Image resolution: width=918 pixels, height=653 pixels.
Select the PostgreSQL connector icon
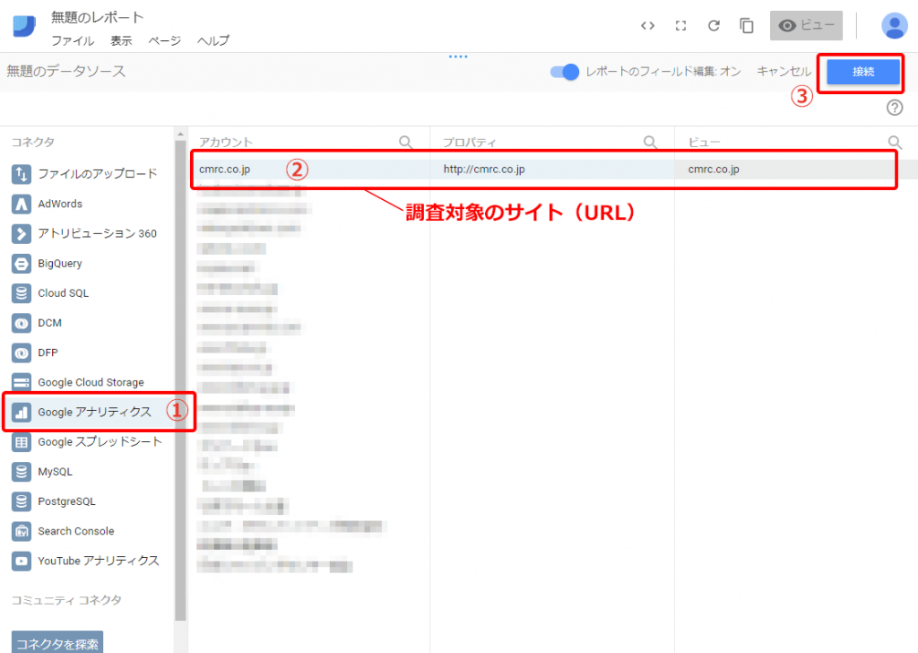(22, 502)
